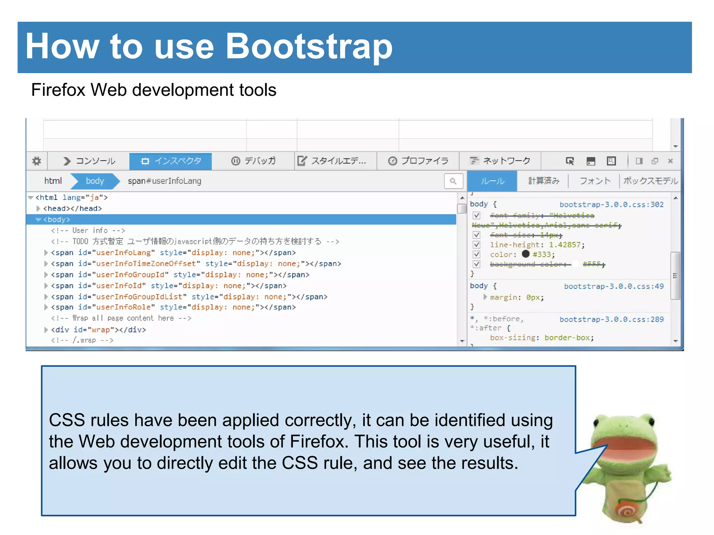Select span#userInfoLang in the breadcrumb
The width and height of the screenshot is (714, 535).
point(165,181)
